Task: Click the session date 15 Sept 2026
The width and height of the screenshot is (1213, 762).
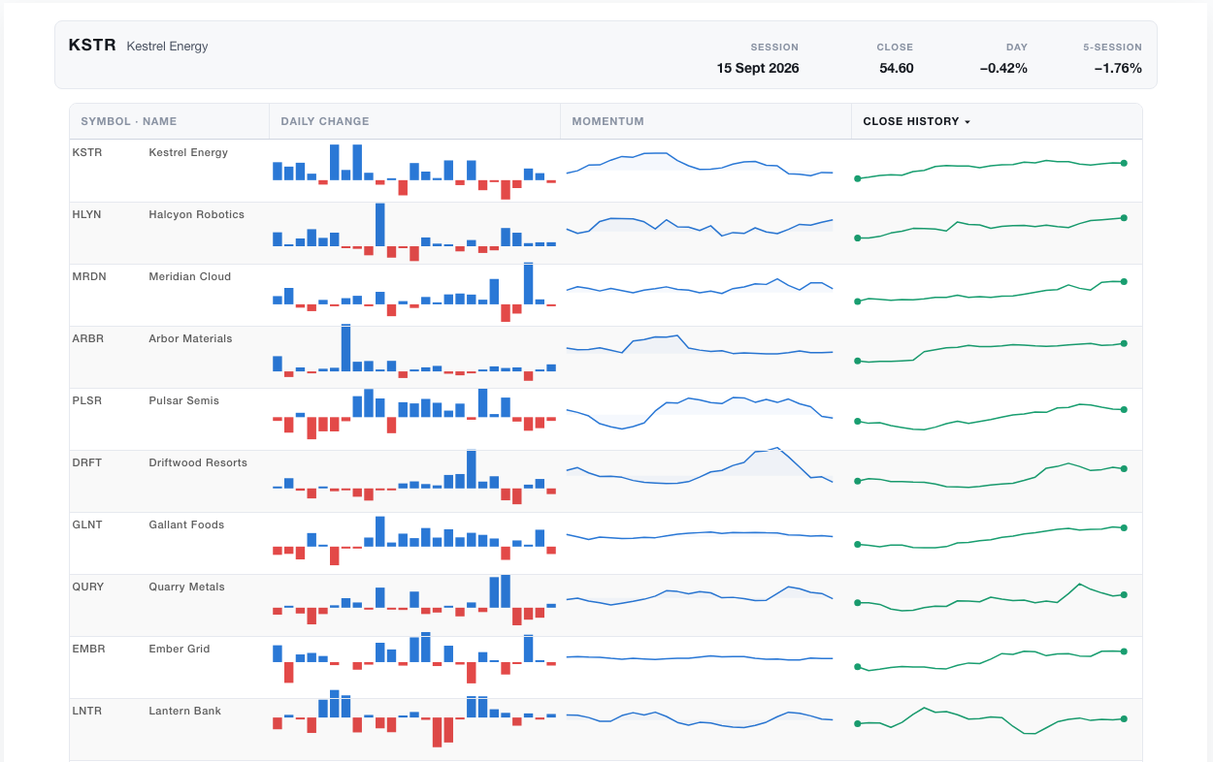Action: (758, 68)
